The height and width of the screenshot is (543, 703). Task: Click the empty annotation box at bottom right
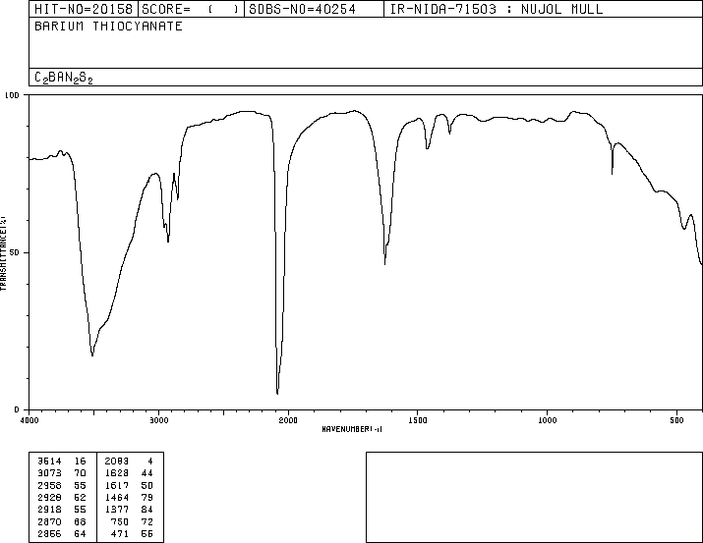click(534, 497)
